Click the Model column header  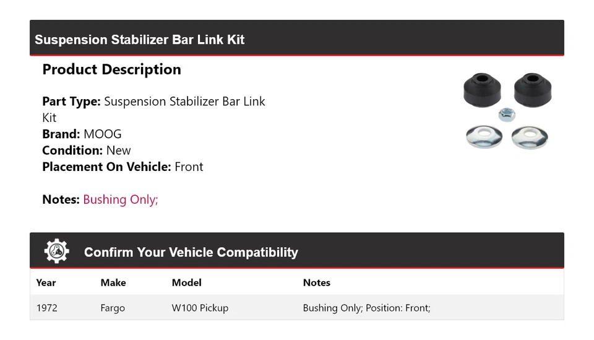tap(186, 282)
